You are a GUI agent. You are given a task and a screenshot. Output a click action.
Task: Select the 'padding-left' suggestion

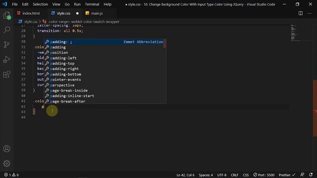pos(104,58)
